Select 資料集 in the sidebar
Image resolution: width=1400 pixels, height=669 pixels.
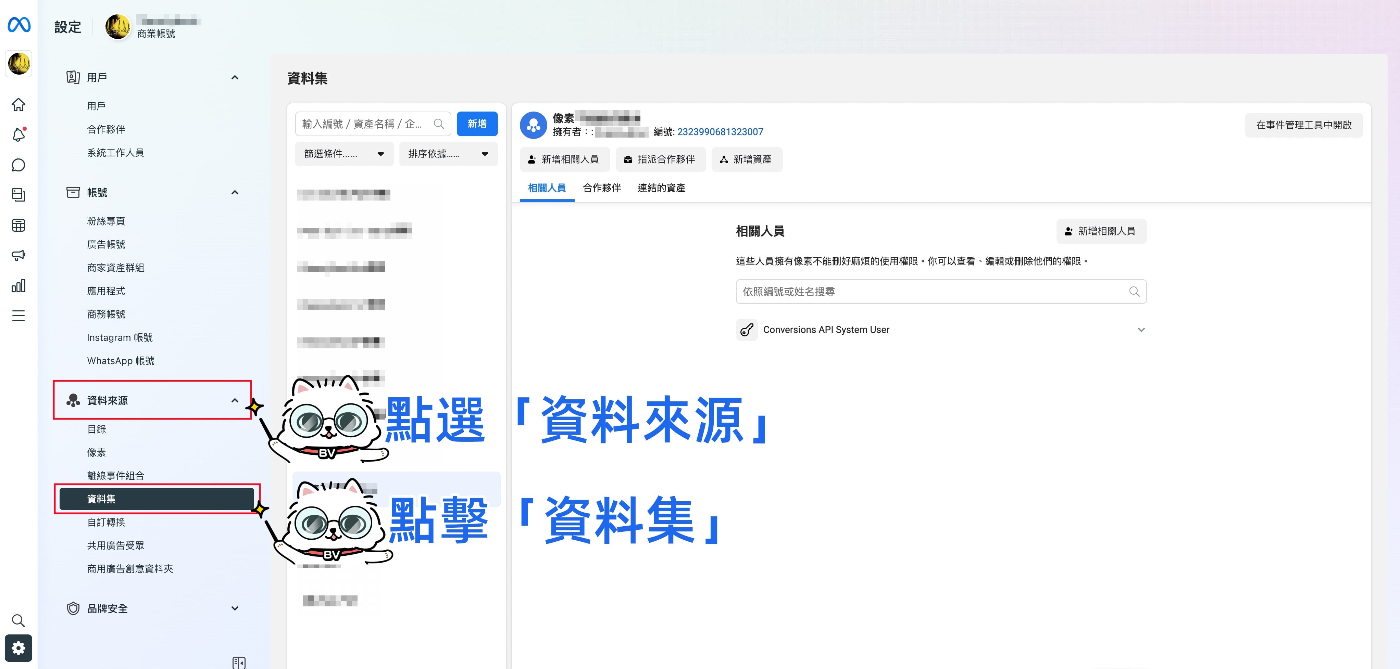(x=157, y=499)
